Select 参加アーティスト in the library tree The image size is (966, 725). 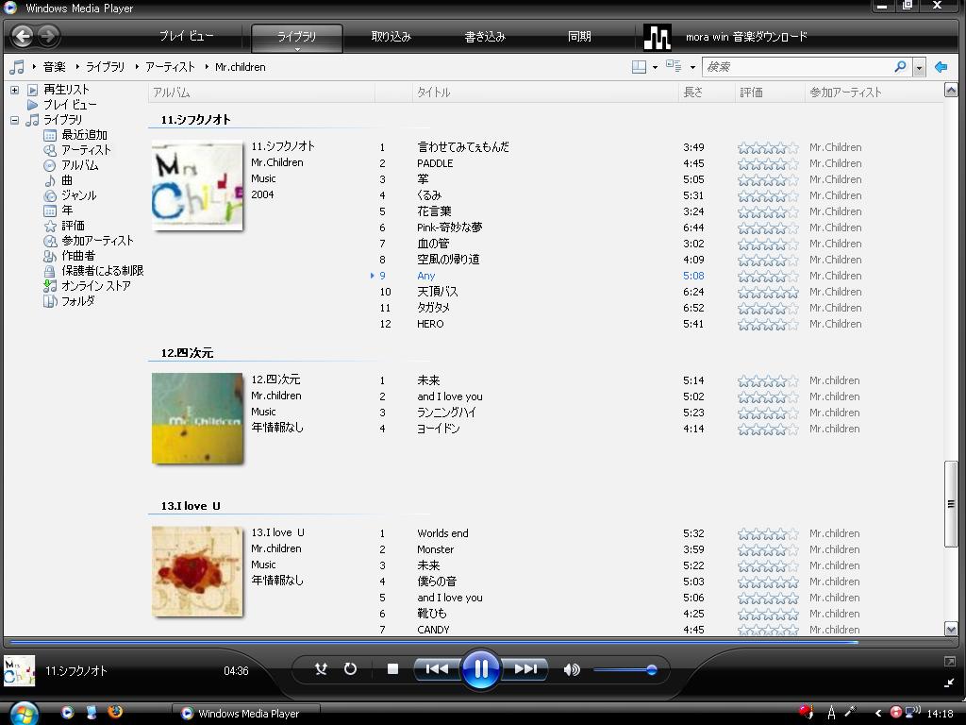(97, 241)
